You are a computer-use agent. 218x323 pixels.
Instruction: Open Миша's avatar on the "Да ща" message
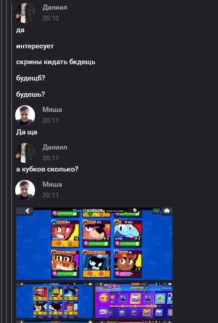[25, 115]
